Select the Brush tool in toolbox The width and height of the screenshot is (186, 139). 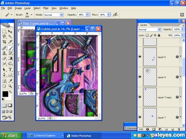(x=10, y=48)
